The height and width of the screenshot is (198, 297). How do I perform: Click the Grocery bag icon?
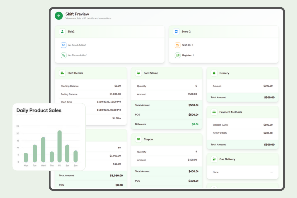[x=214, y=73]
